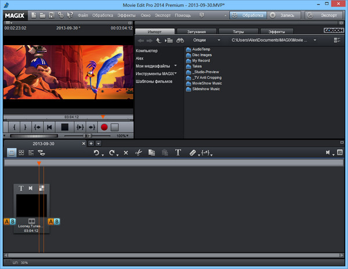
Task: Click the Title editor T icon in toolbar
Action: point(178,153)
